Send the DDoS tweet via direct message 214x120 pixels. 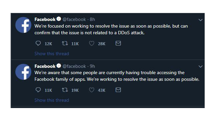(x=118, y=43)
